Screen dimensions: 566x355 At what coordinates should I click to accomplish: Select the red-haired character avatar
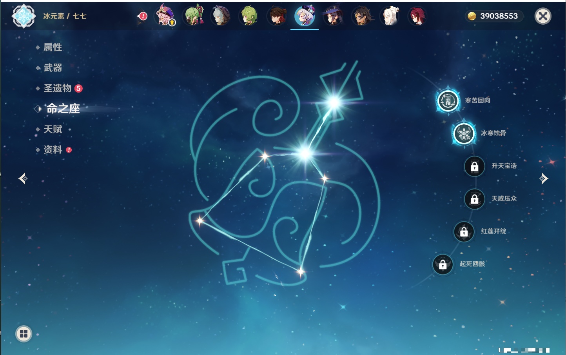tap(417, 16)
